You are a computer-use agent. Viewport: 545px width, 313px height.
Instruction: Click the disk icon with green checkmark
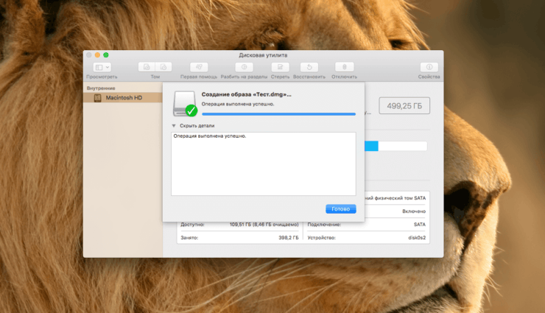pos(184,104)
